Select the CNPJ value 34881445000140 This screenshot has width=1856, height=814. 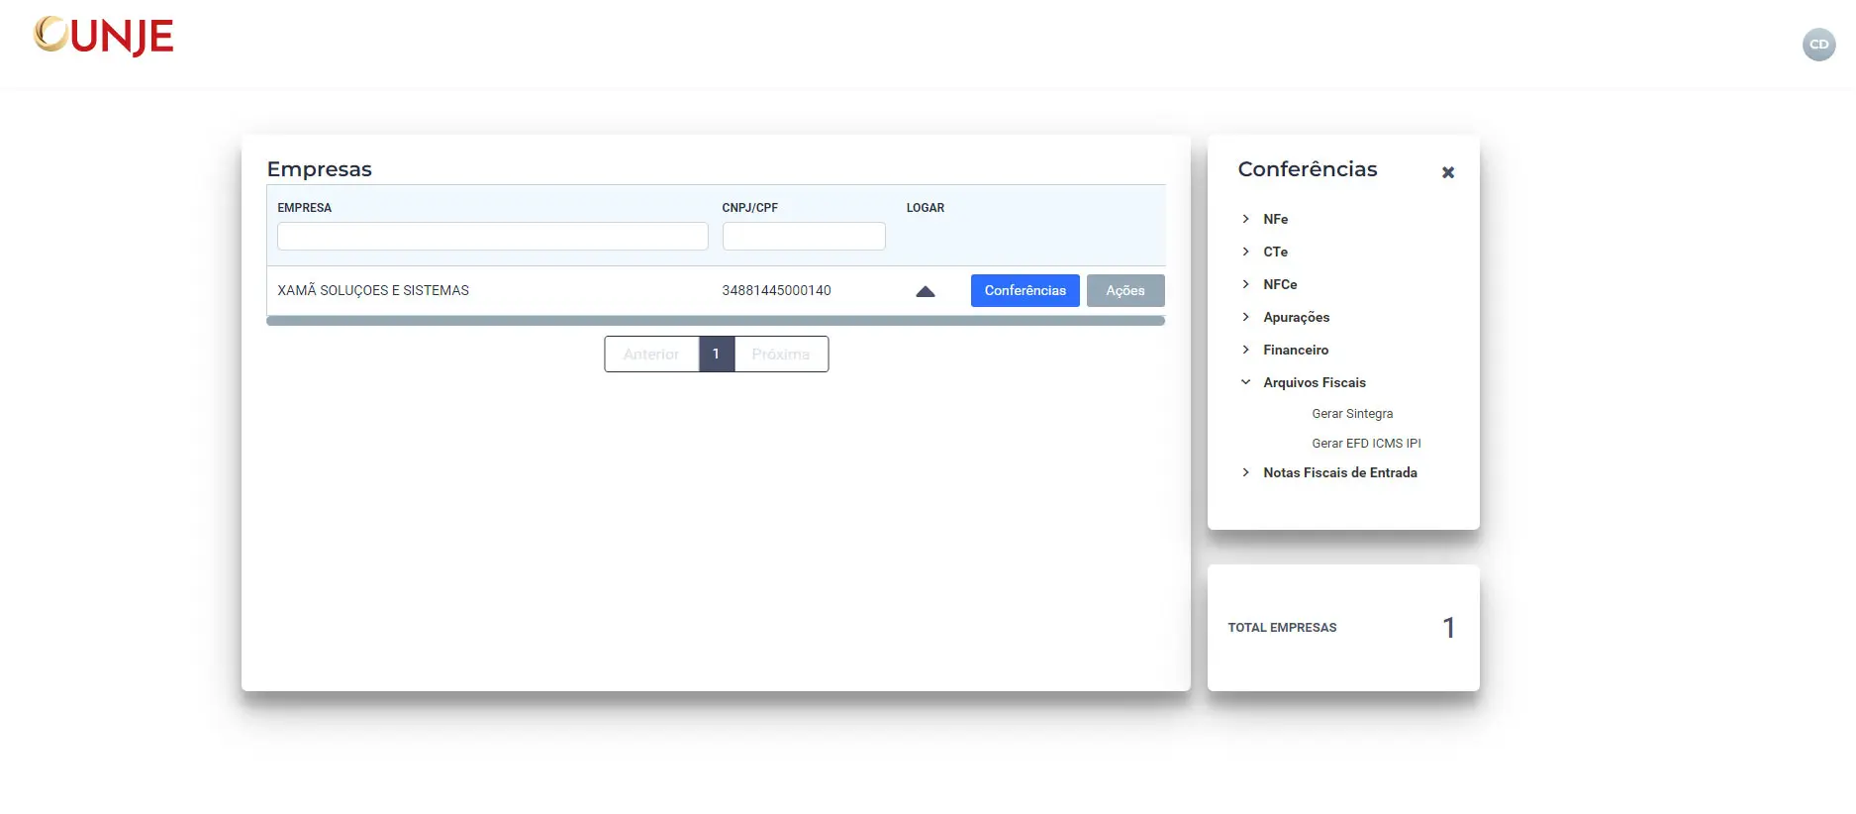[x=776, y=290]
